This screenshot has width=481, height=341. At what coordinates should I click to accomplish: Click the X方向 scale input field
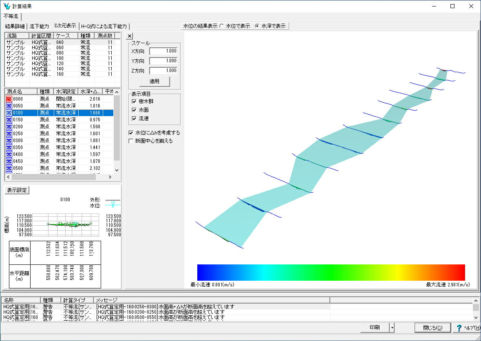tap(163, 51)
